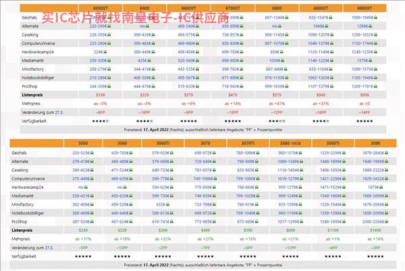Click the 6500XT column header
The image size is (405, 271).
pyautogui.click(x=101, y=8)
